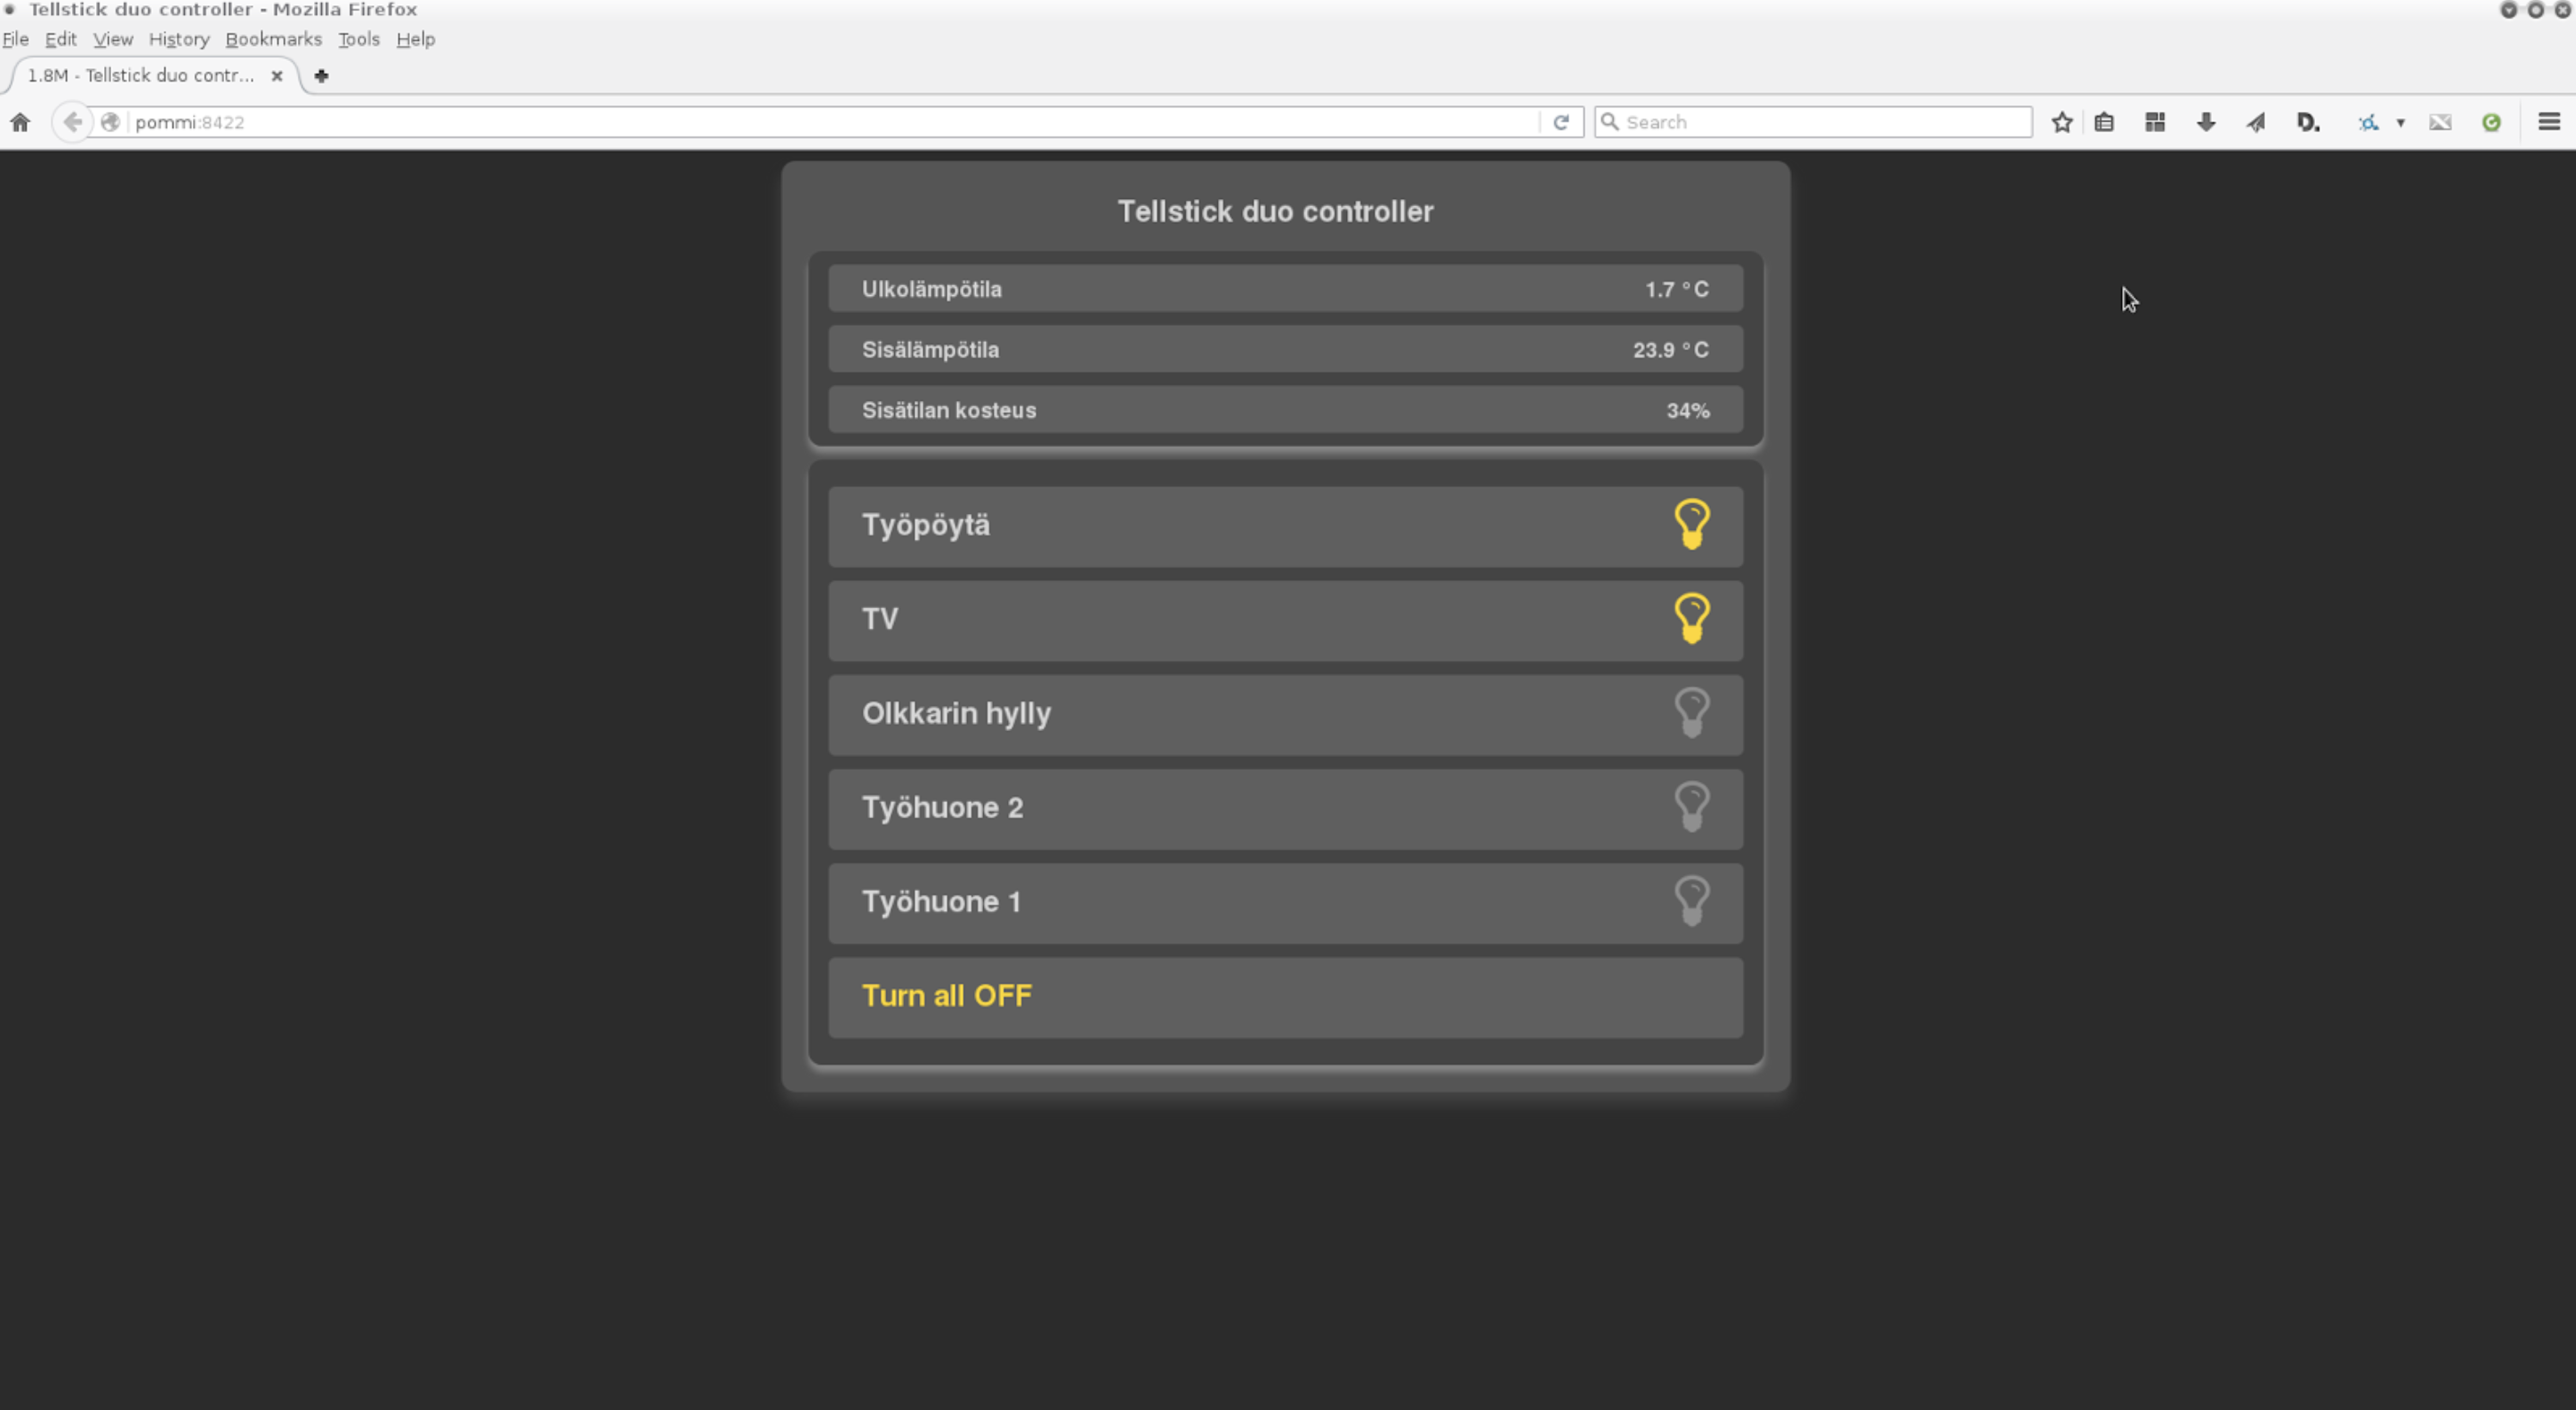Bookmark this page with star icon
Image resolution: width=2576 pixels, height=1410 pixels.
click(2061, 122)
